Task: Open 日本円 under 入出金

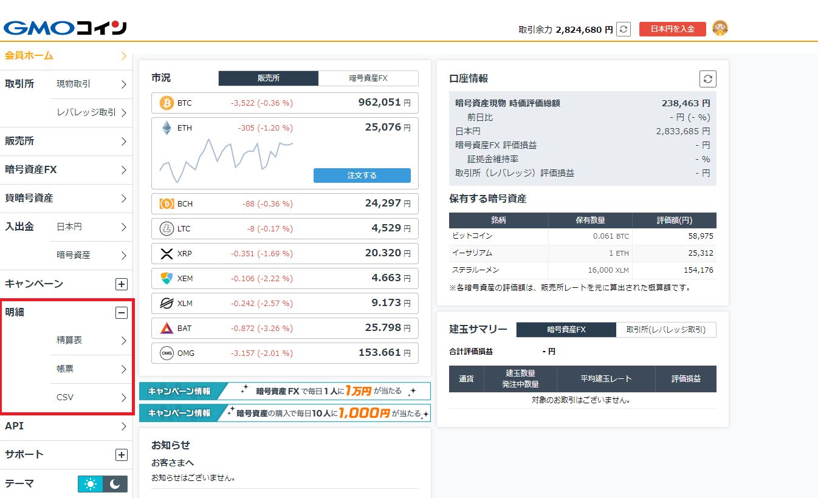Action: pos(91,227)
